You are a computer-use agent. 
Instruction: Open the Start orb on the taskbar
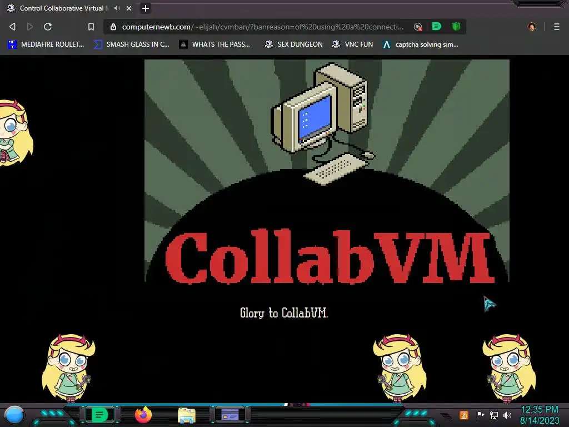pos(14,415)
